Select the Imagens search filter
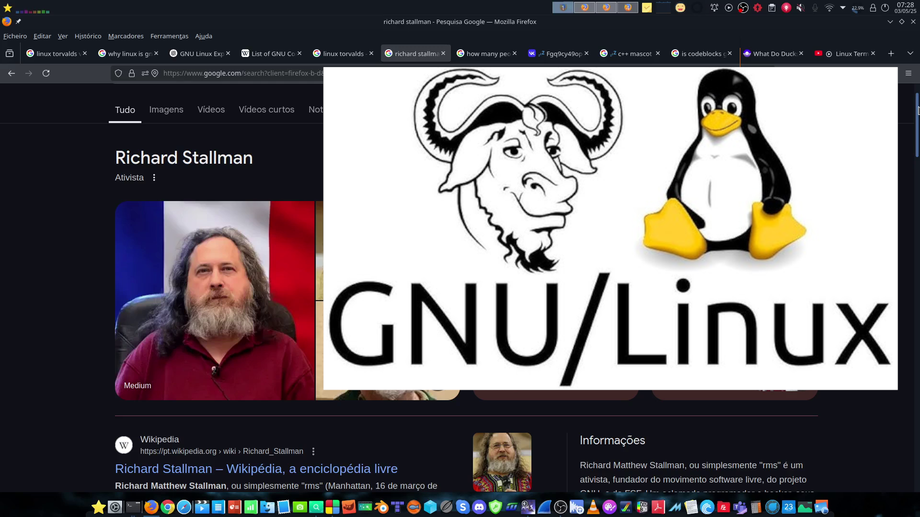920x517 pixels. pyautogui.click(x=166, y=110)
